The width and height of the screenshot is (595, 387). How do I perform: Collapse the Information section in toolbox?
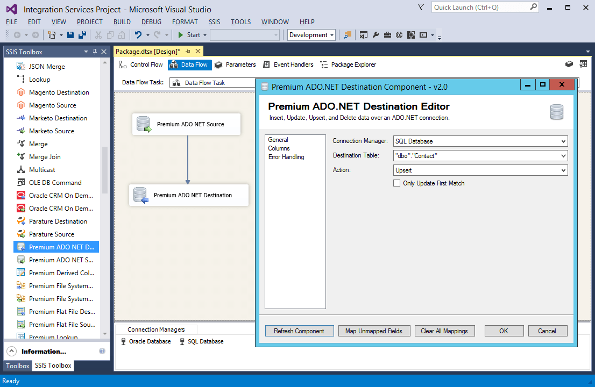tap(12, 351)
